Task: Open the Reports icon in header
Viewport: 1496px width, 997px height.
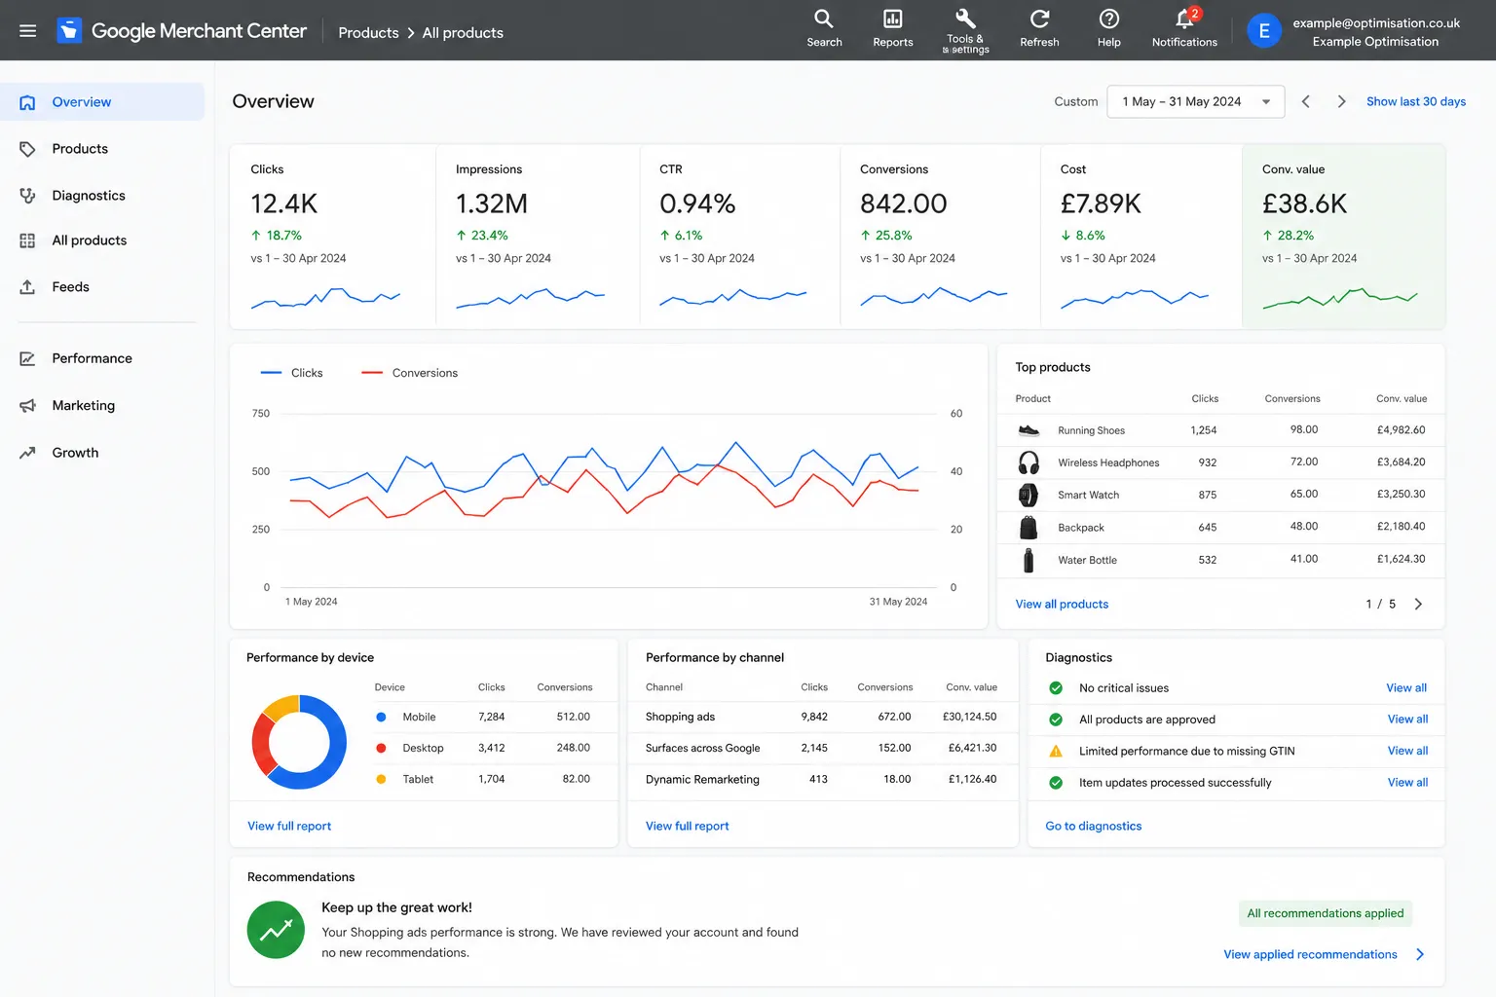Action: 893,29
